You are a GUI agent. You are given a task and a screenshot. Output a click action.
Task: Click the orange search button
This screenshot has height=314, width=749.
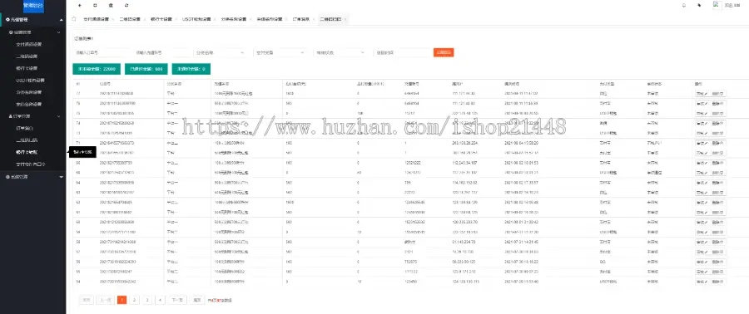[x=444, y=52]
